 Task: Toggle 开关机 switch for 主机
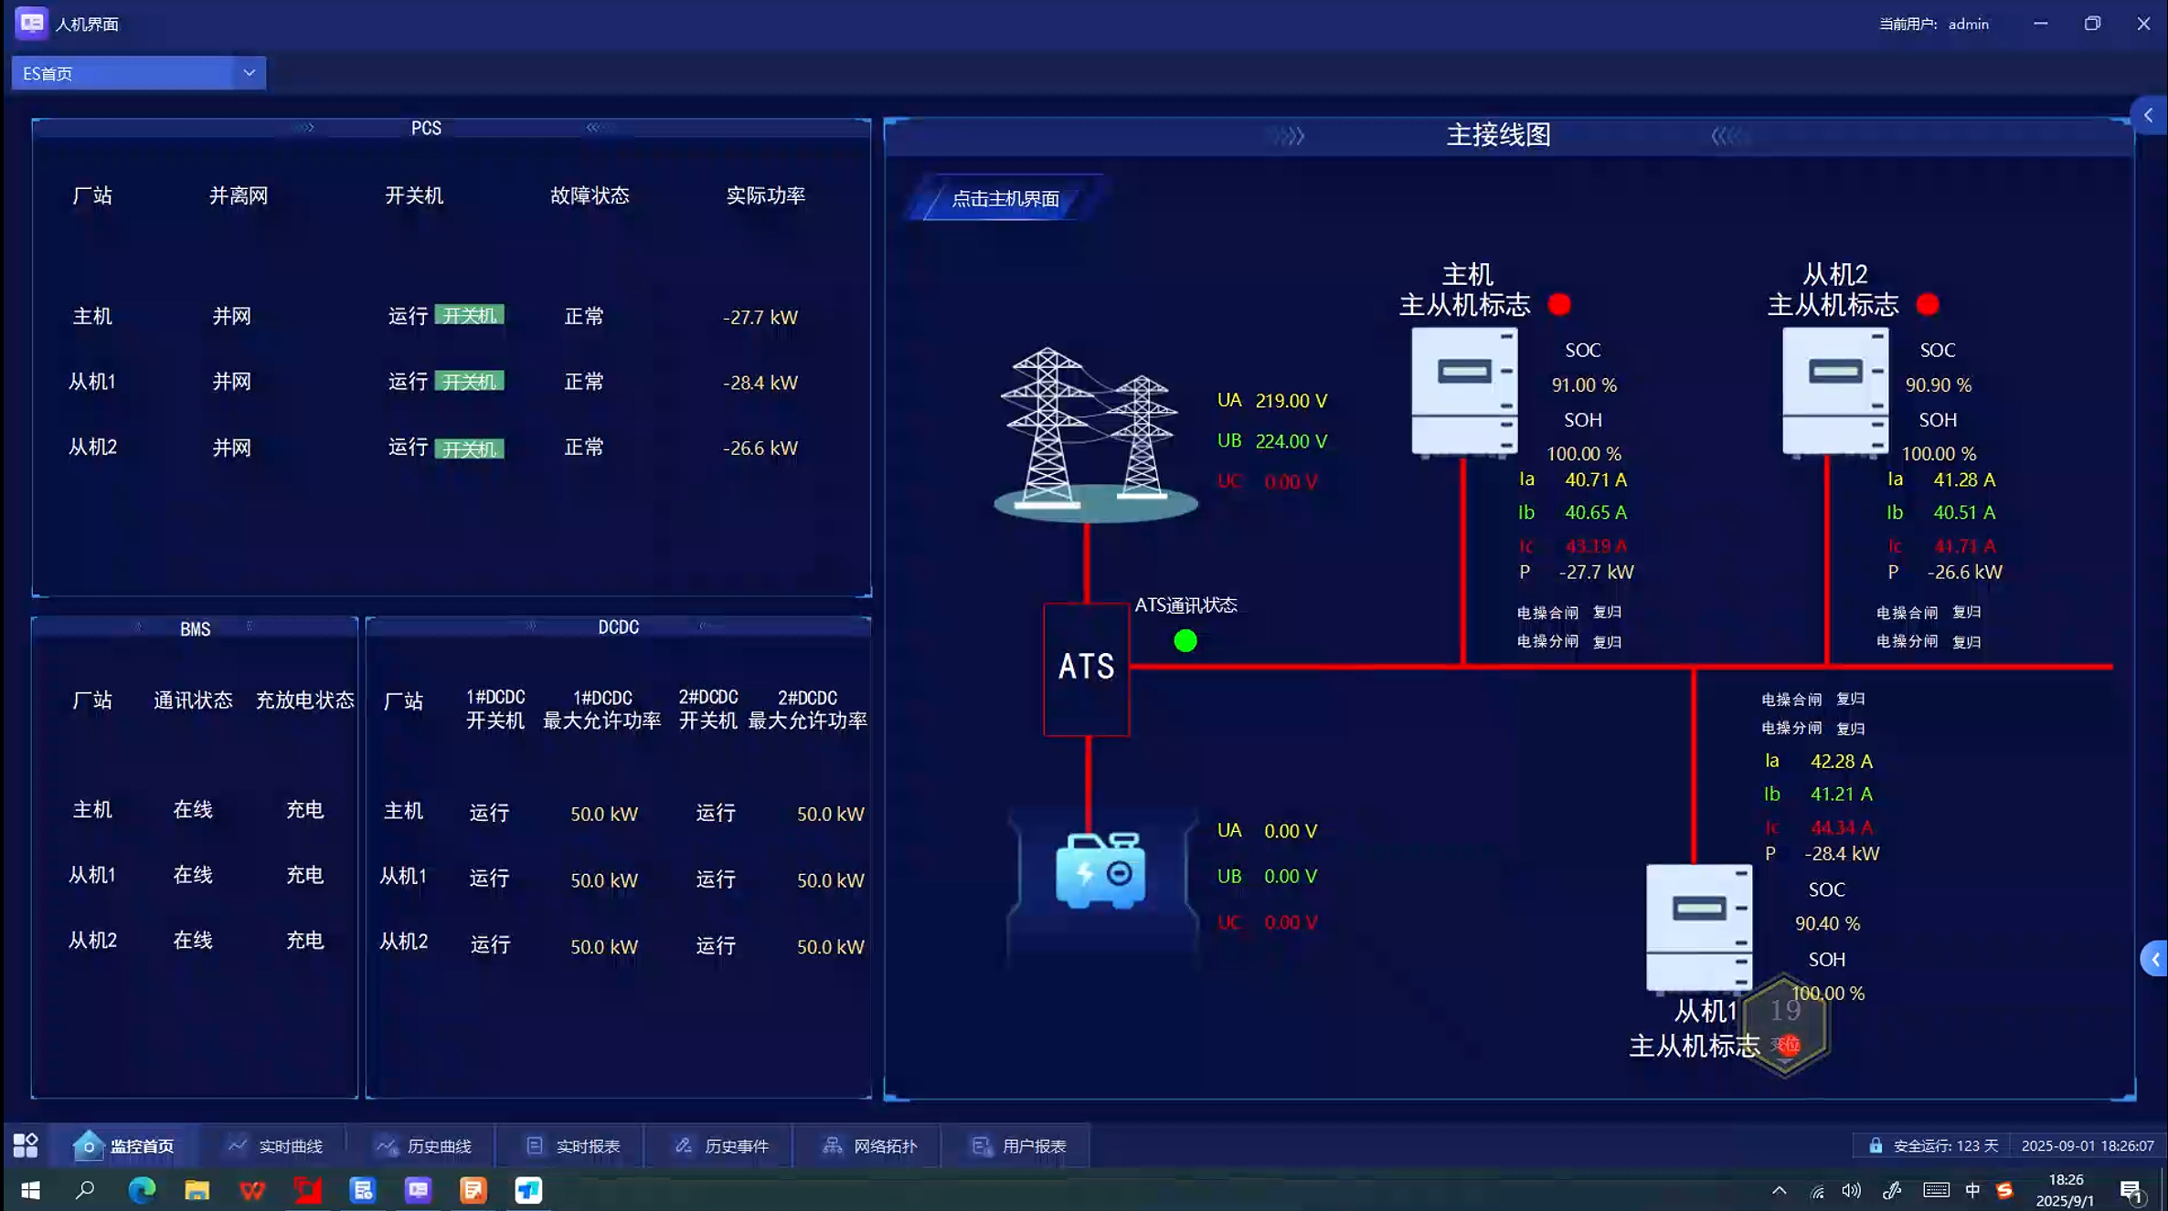[x=469, y=316]
